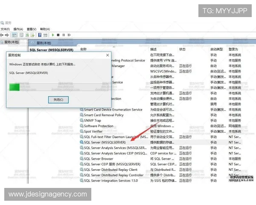Click the Stop Service square icon
The height and width of the screenshot is (205, 256).
pos(58,35)
